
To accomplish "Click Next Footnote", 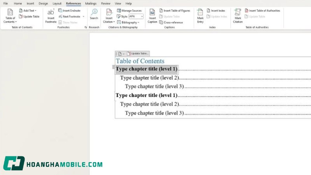I will click(x=70, y=16).
